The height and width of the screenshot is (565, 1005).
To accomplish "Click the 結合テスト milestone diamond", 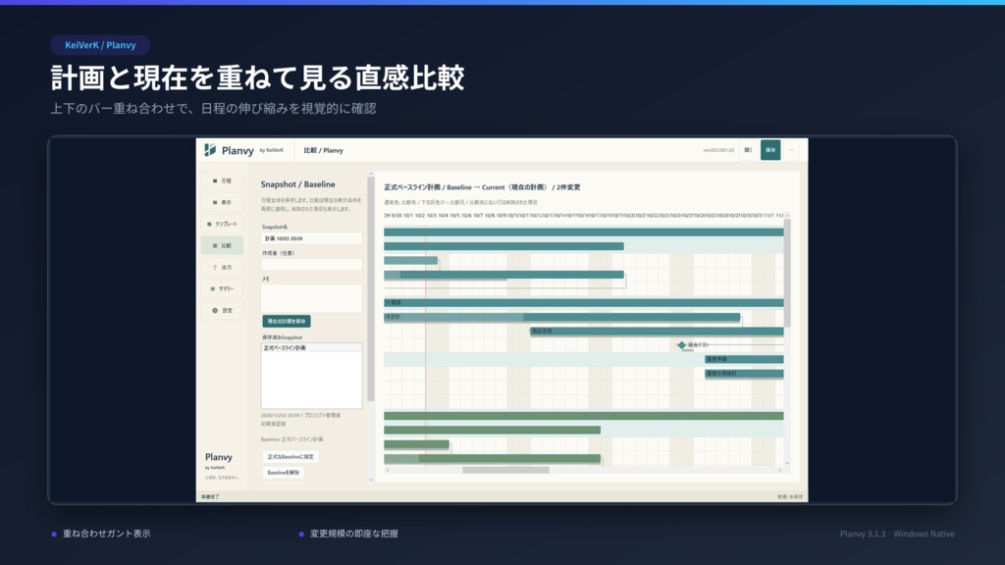I will click(x=681, y=345).
